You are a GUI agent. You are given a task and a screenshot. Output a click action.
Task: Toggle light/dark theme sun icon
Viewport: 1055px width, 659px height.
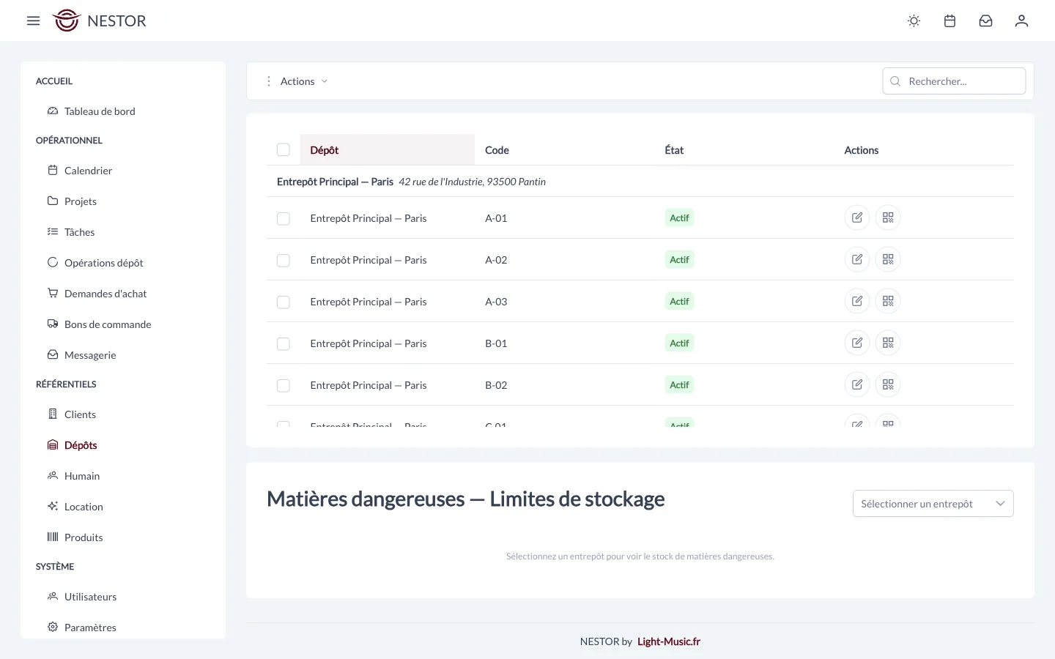(x=914, y=21)
